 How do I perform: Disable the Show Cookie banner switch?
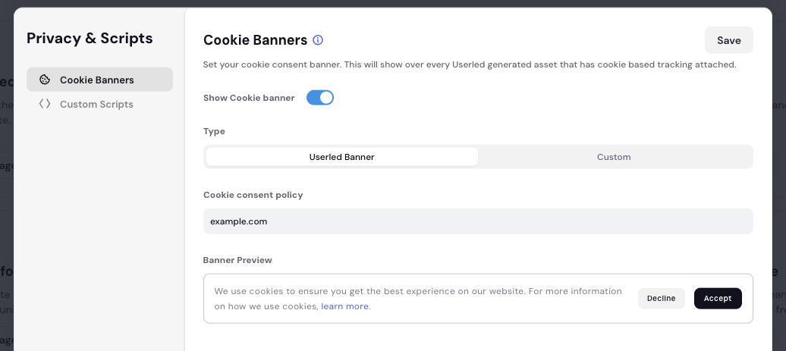[320, 98]
